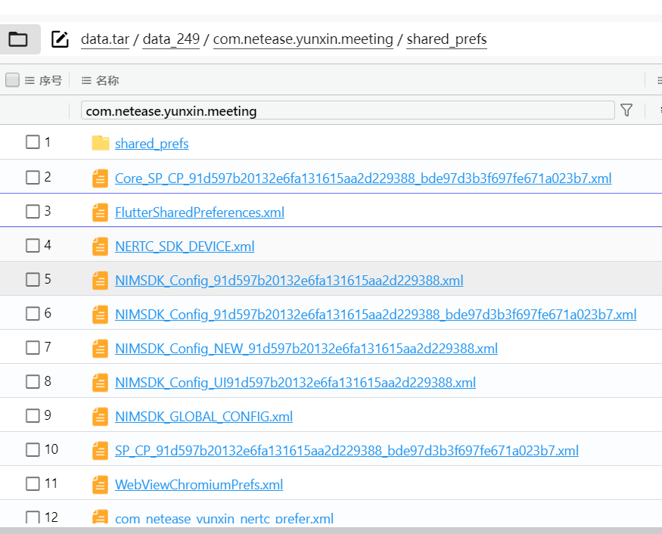This screenshot has height=534, width=662.
Task: Click file icon of NIMSDK_Config_UI row
Action: point(100,383)
